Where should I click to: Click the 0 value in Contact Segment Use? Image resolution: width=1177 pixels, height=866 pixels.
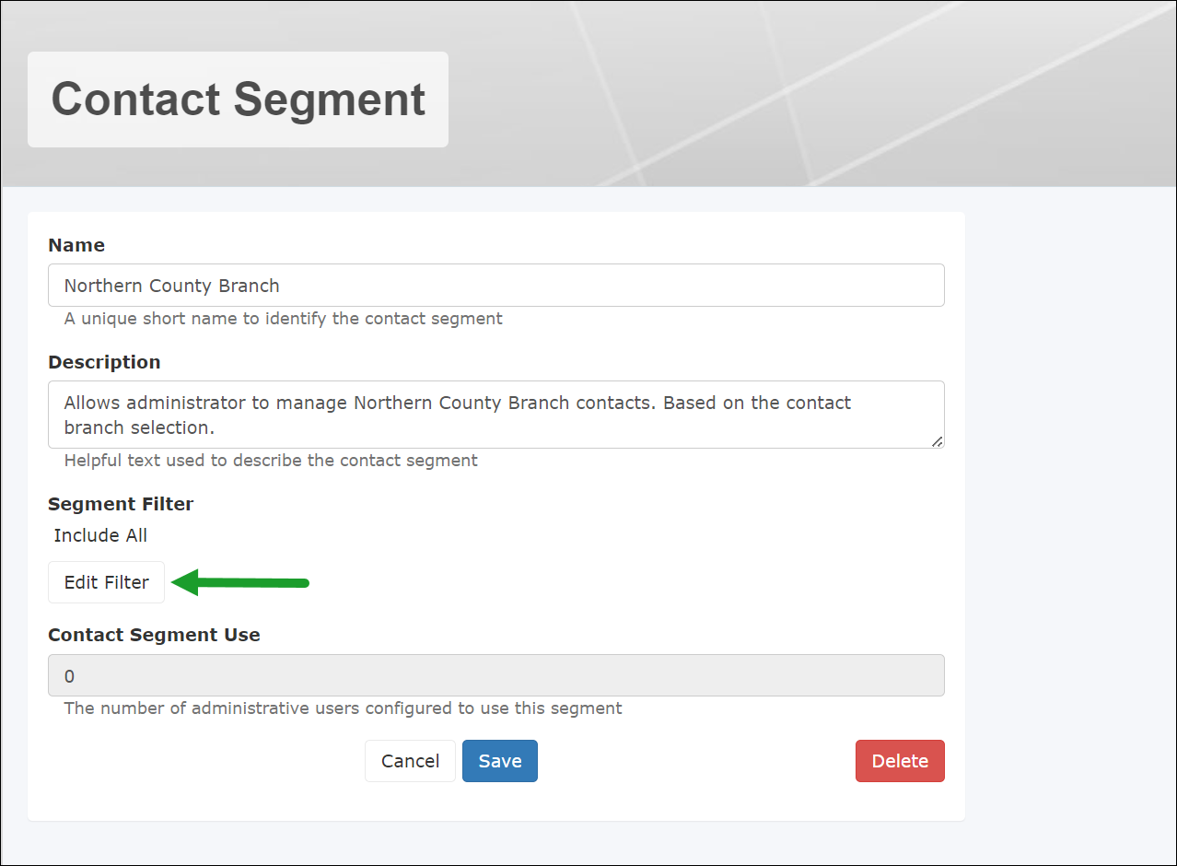[x=69, y=675]
